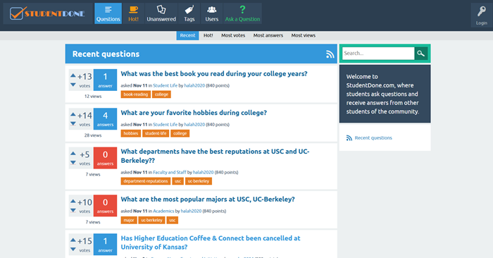493x258 pixels.
Task: Downvote the best book question
Action: coord(73,85)
